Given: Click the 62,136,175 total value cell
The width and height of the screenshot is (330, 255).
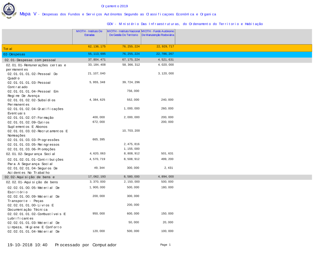Looking at the screenshot, I should click(x=97, y=47).
